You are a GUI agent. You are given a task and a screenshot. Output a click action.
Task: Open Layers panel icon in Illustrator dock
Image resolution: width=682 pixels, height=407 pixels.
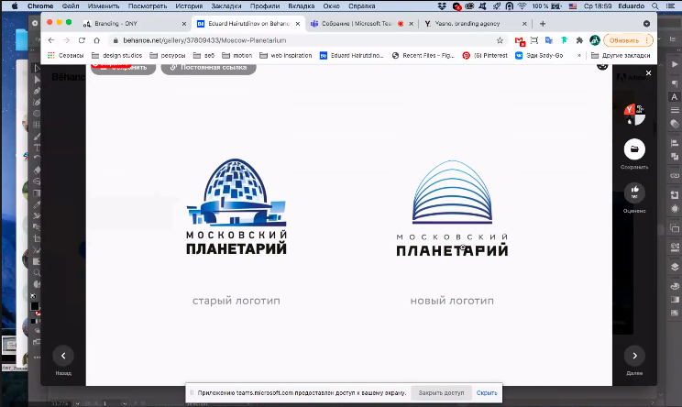[x=675, y=267]
